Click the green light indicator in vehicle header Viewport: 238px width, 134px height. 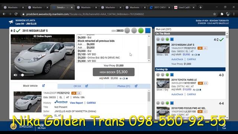[141, 31]
